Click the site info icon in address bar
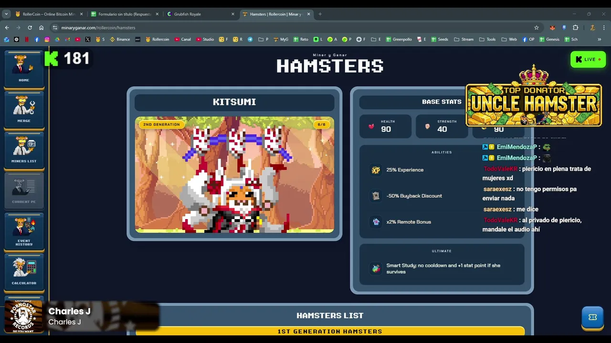611x343 pixels. (55, 28)
